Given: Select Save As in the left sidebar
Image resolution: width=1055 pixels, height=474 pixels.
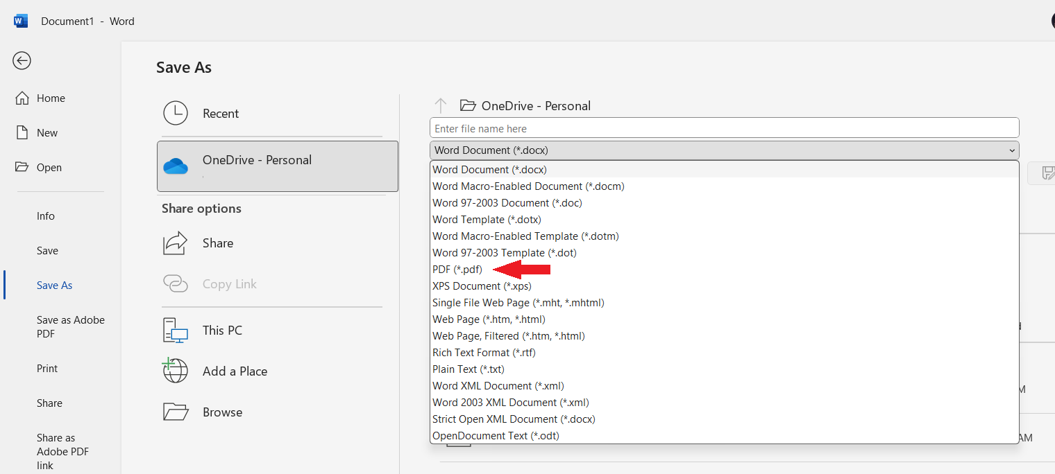Looking at the screenshot, I should click(x=54, y=286).
